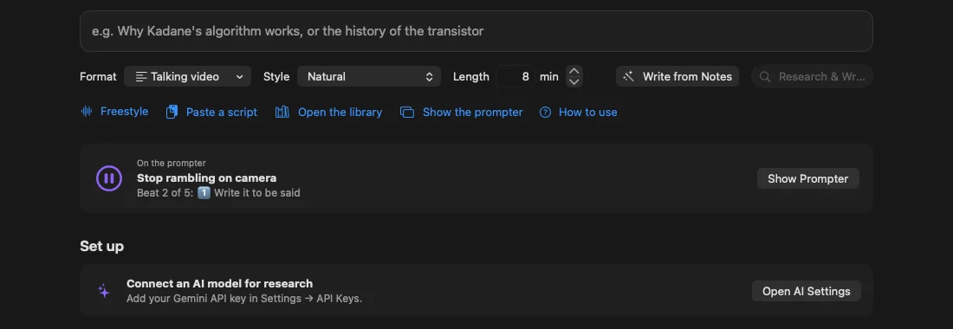Click the magic wand icon in Write from Notes
Screen dimensions: 953x329
tap(629, 76)
